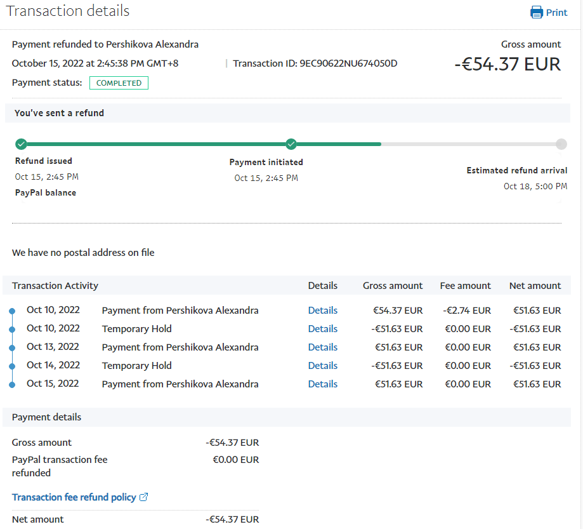
Task: Click the Transaction details page heading
Action: click(x=68, y=11)
